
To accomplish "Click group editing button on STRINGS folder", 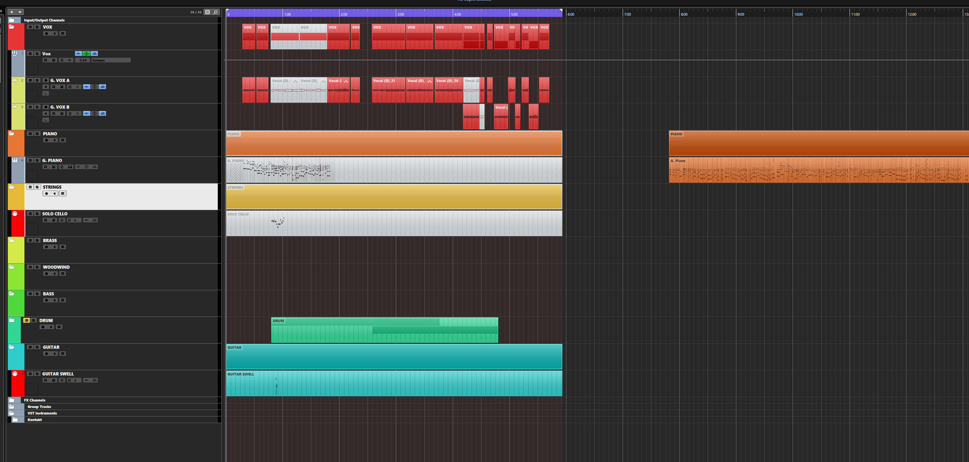I will 63,194.
